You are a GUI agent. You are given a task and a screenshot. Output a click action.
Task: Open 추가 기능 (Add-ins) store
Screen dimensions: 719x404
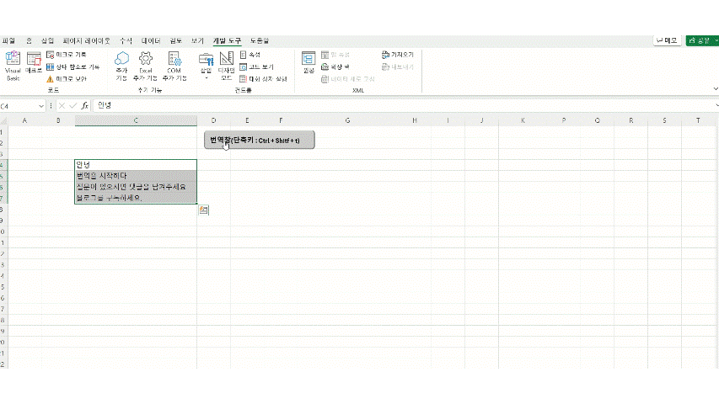point(121,66)
